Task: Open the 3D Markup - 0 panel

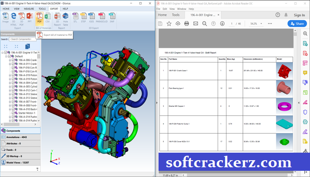Action: [20, 156]
